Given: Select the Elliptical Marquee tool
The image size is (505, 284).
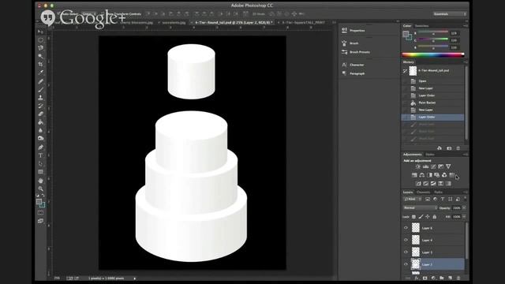Looking at the screenshot, I should 40,40.
